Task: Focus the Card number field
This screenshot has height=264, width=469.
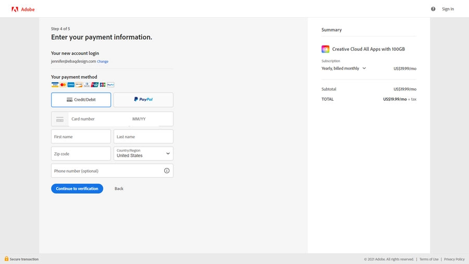Action: pos(98,119)
